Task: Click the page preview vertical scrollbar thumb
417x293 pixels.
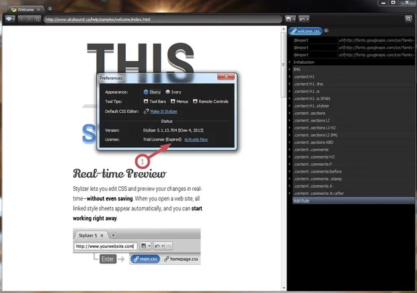Action: coord(284,65)
